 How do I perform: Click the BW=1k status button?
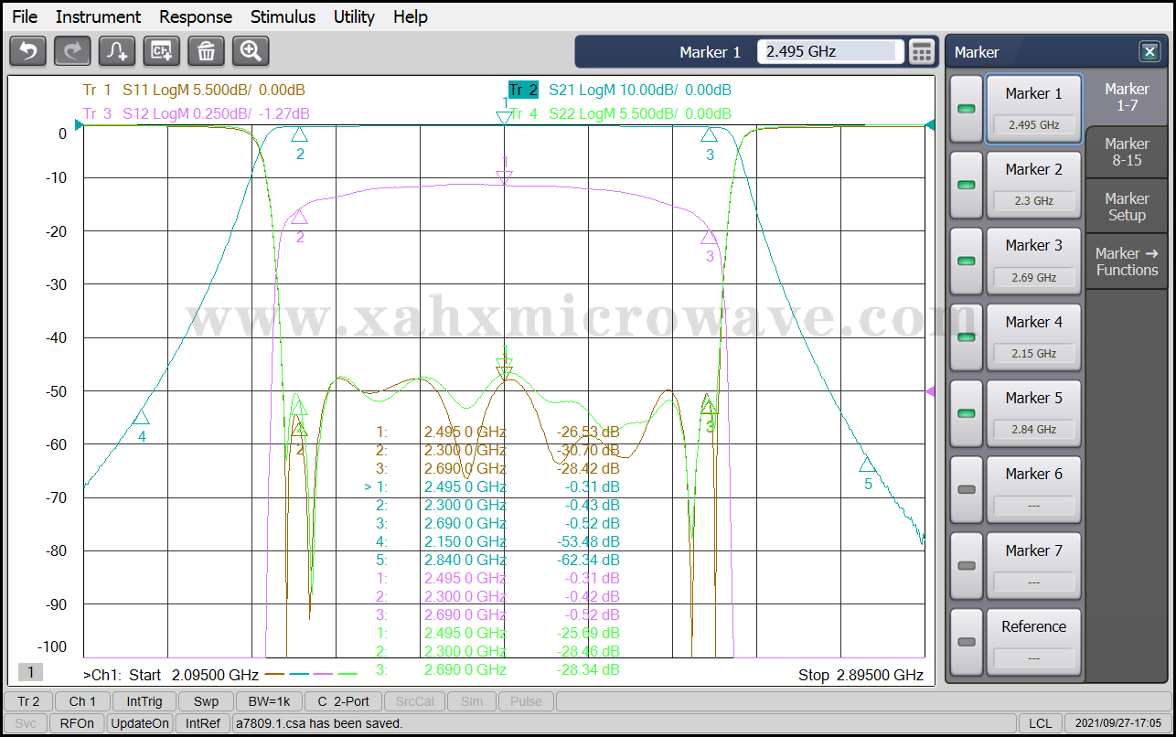268,701
